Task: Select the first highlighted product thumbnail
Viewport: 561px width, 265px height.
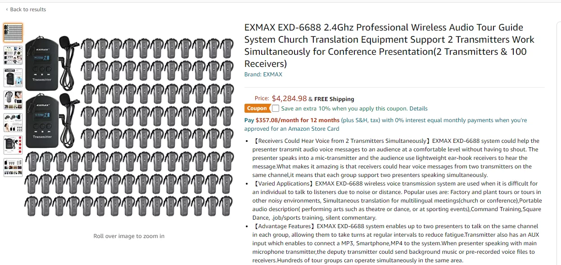Action: (13, 32)
